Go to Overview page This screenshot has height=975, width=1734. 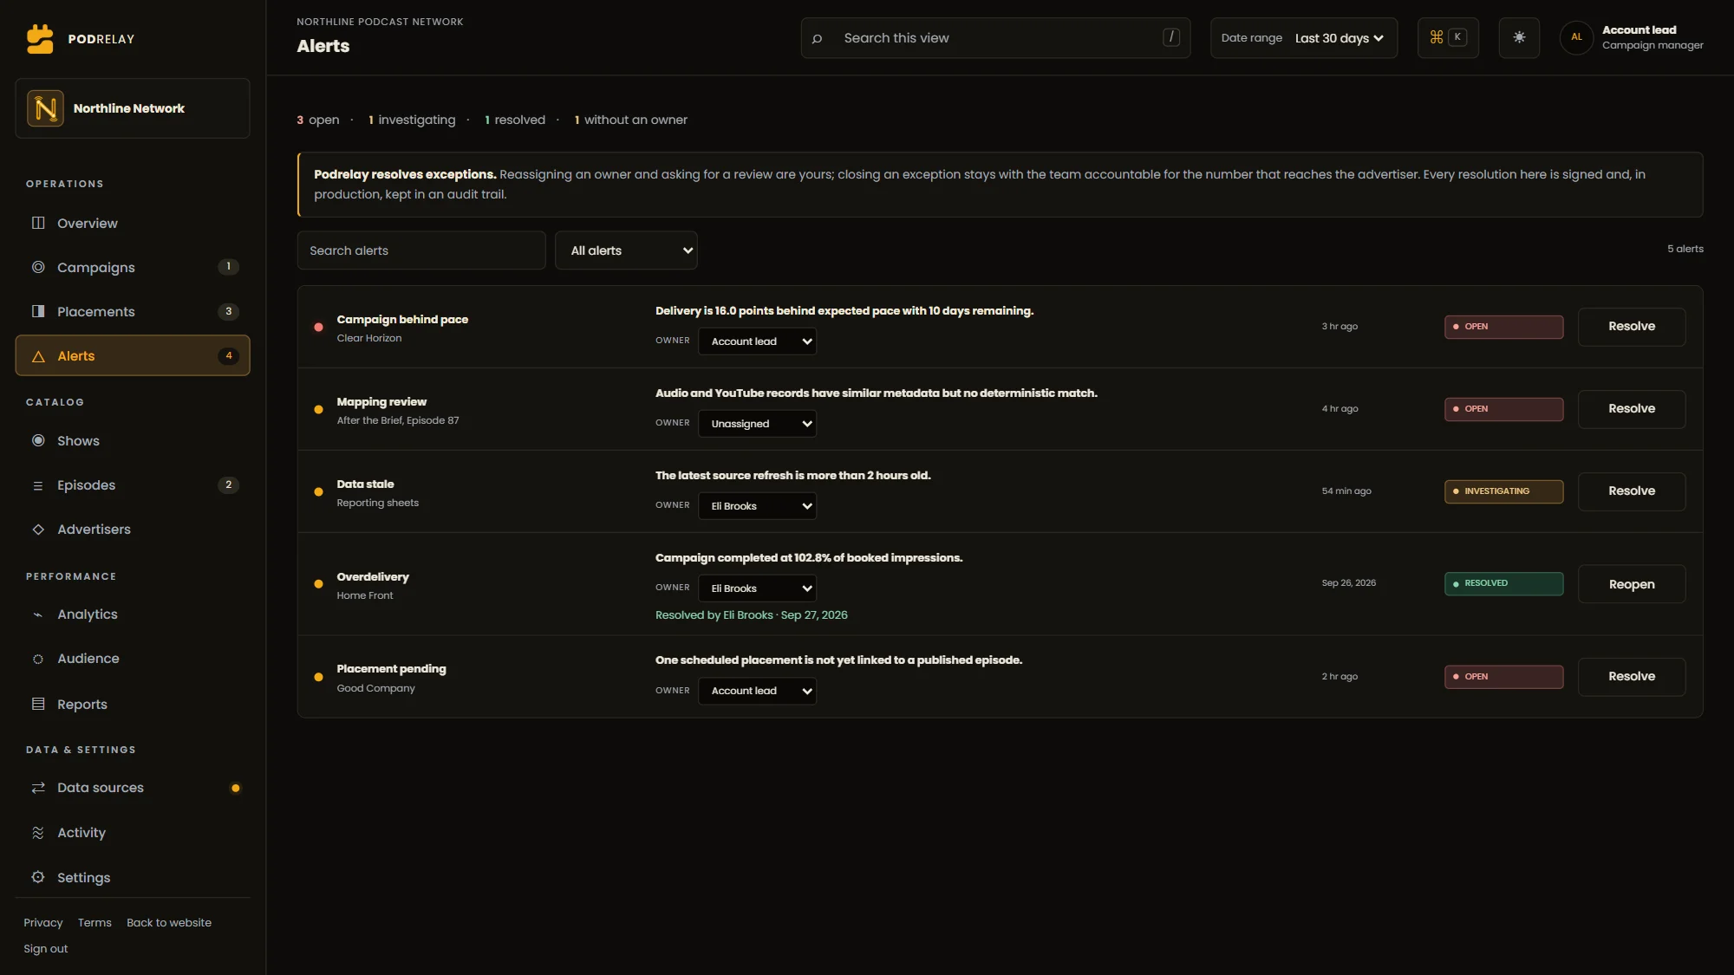tap(133, 223)
